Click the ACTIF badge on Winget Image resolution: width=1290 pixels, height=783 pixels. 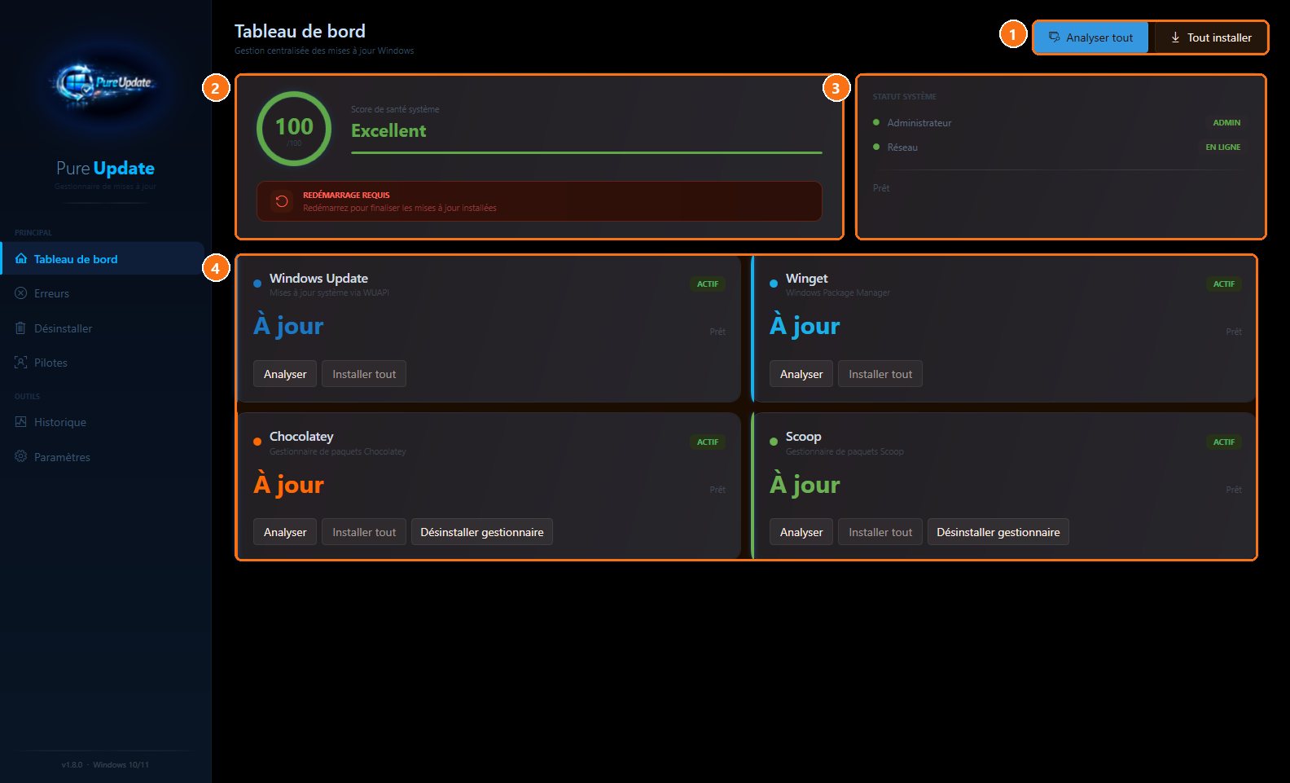click(x=1224, y=284)
